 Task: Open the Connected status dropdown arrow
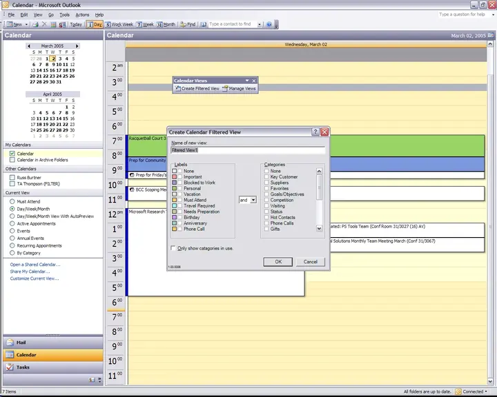pyautogui.click(x=486, y=391)
